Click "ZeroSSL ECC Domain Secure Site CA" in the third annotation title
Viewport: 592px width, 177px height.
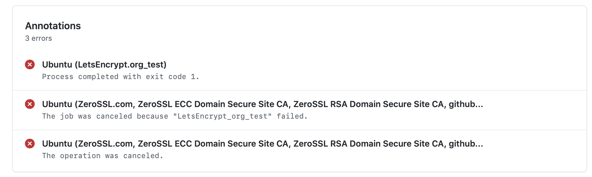[x=213, y=144]
